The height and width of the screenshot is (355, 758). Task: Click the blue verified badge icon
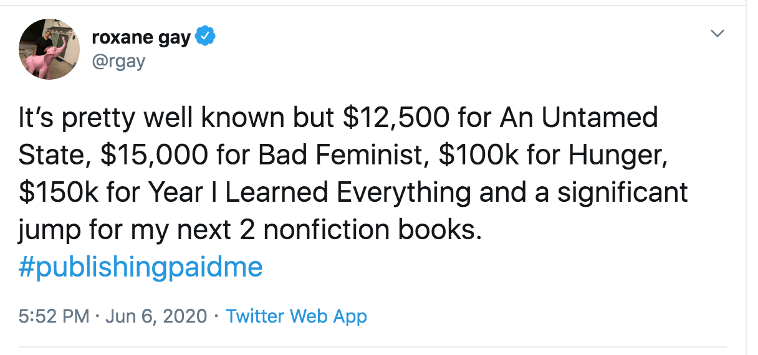tap(206, 37)
